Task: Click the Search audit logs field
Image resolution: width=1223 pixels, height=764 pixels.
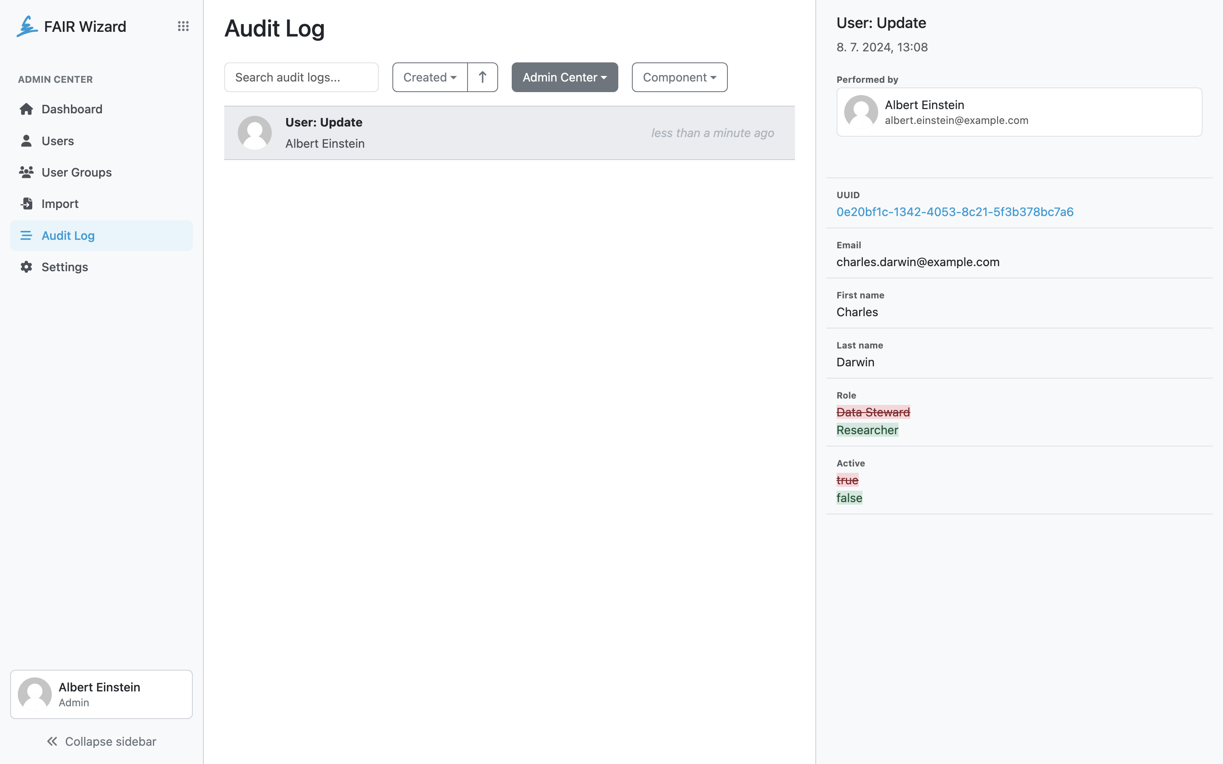Action: pos(301,77)
